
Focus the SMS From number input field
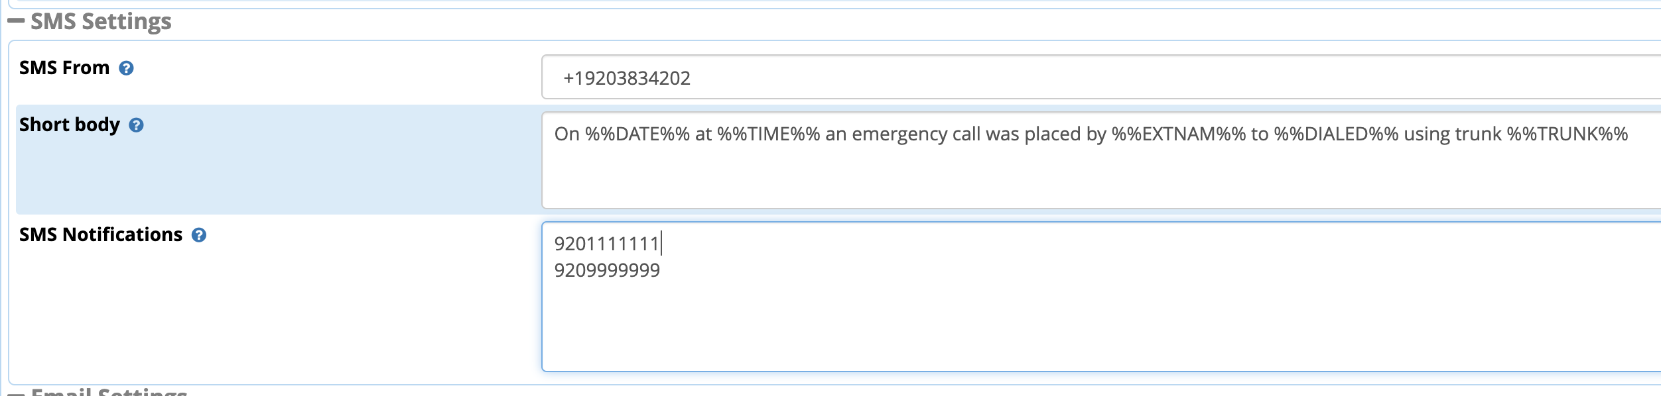click(1101, 77)
